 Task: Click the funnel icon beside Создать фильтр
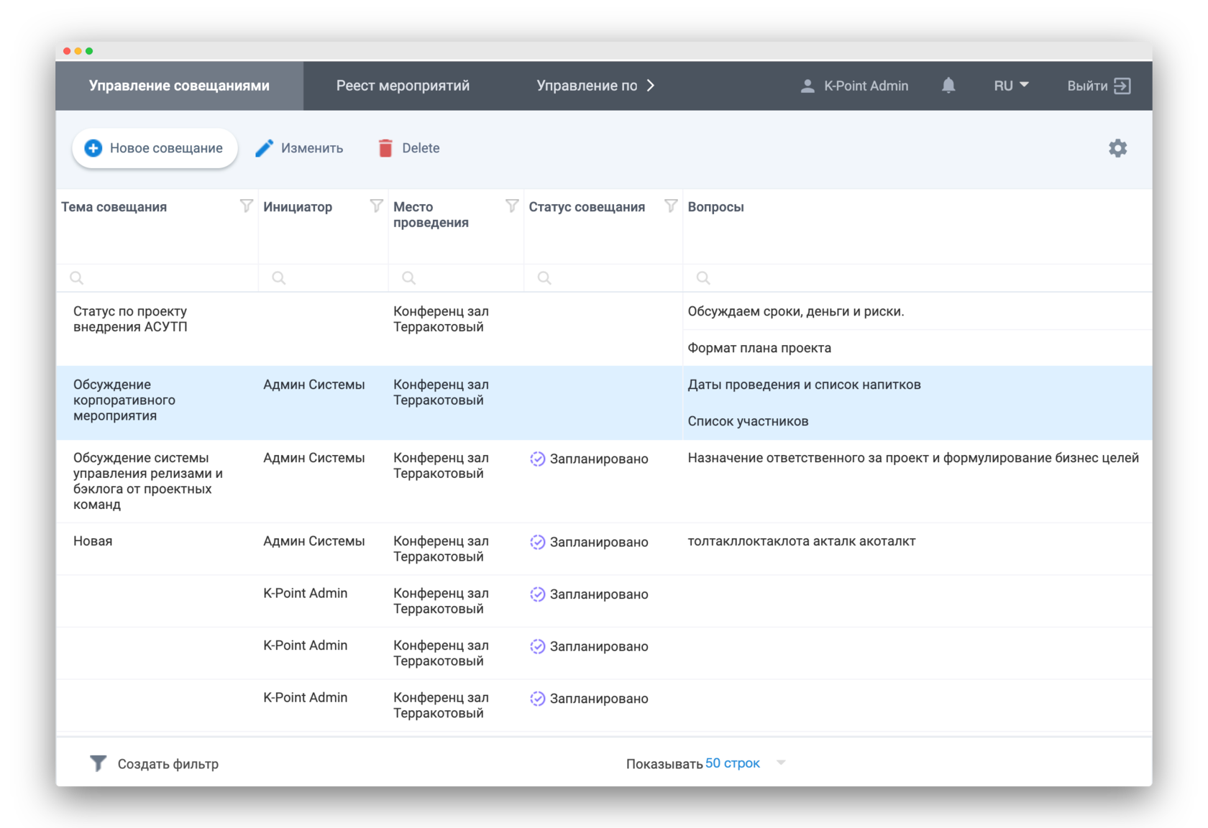tap(99, 763)
